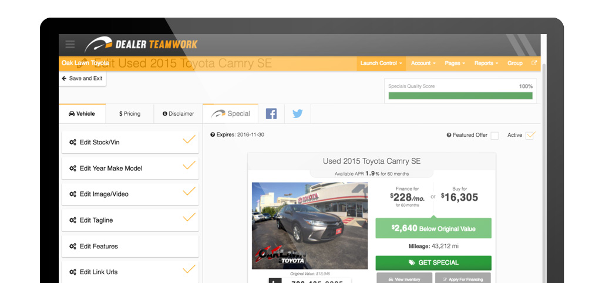Click gear icon on Edit Stock/Vin
609x283 pixels.
[73, 143]
